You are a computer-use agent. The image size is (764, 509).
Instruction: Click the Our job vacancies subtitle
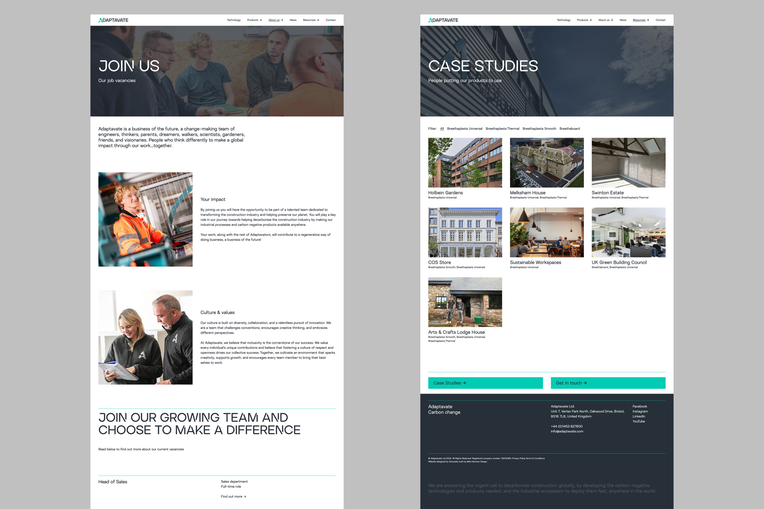coord(117,80)
